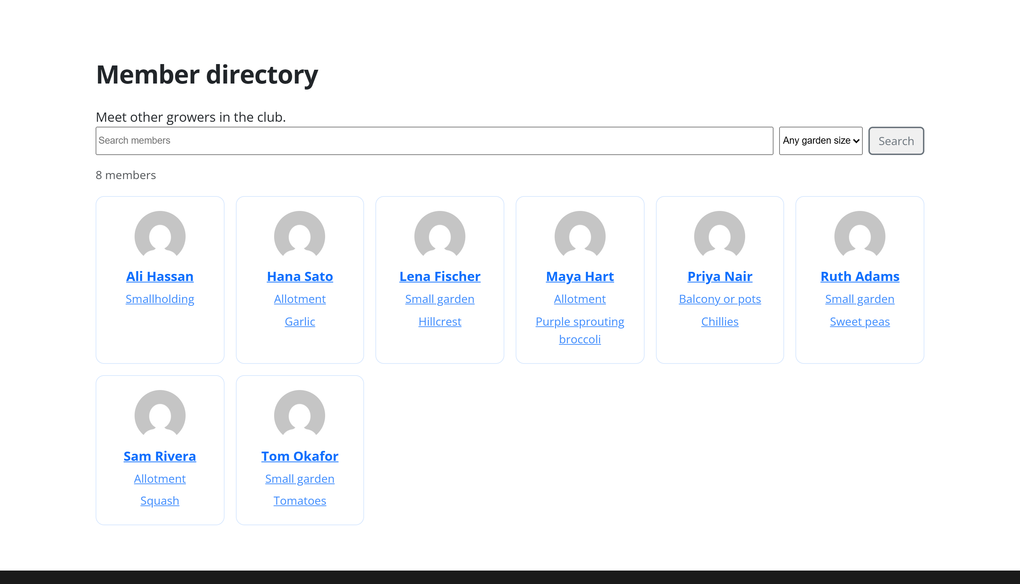Open Maya Hart's profile link
Screen dimensions: 1020x584
580,276
